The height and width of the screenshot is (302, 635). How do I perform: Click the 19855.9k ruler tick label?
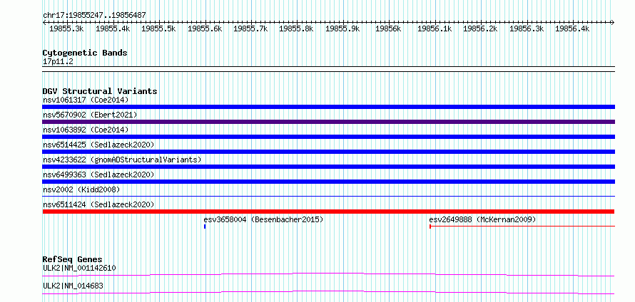(342, 29)
